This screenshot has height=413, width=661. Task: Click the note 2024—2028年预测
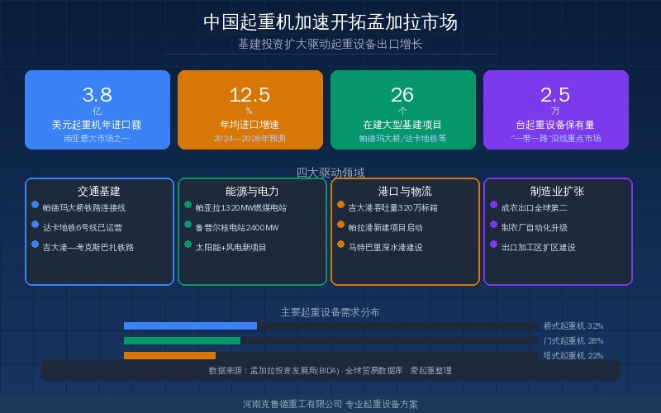tap(250, 138)
